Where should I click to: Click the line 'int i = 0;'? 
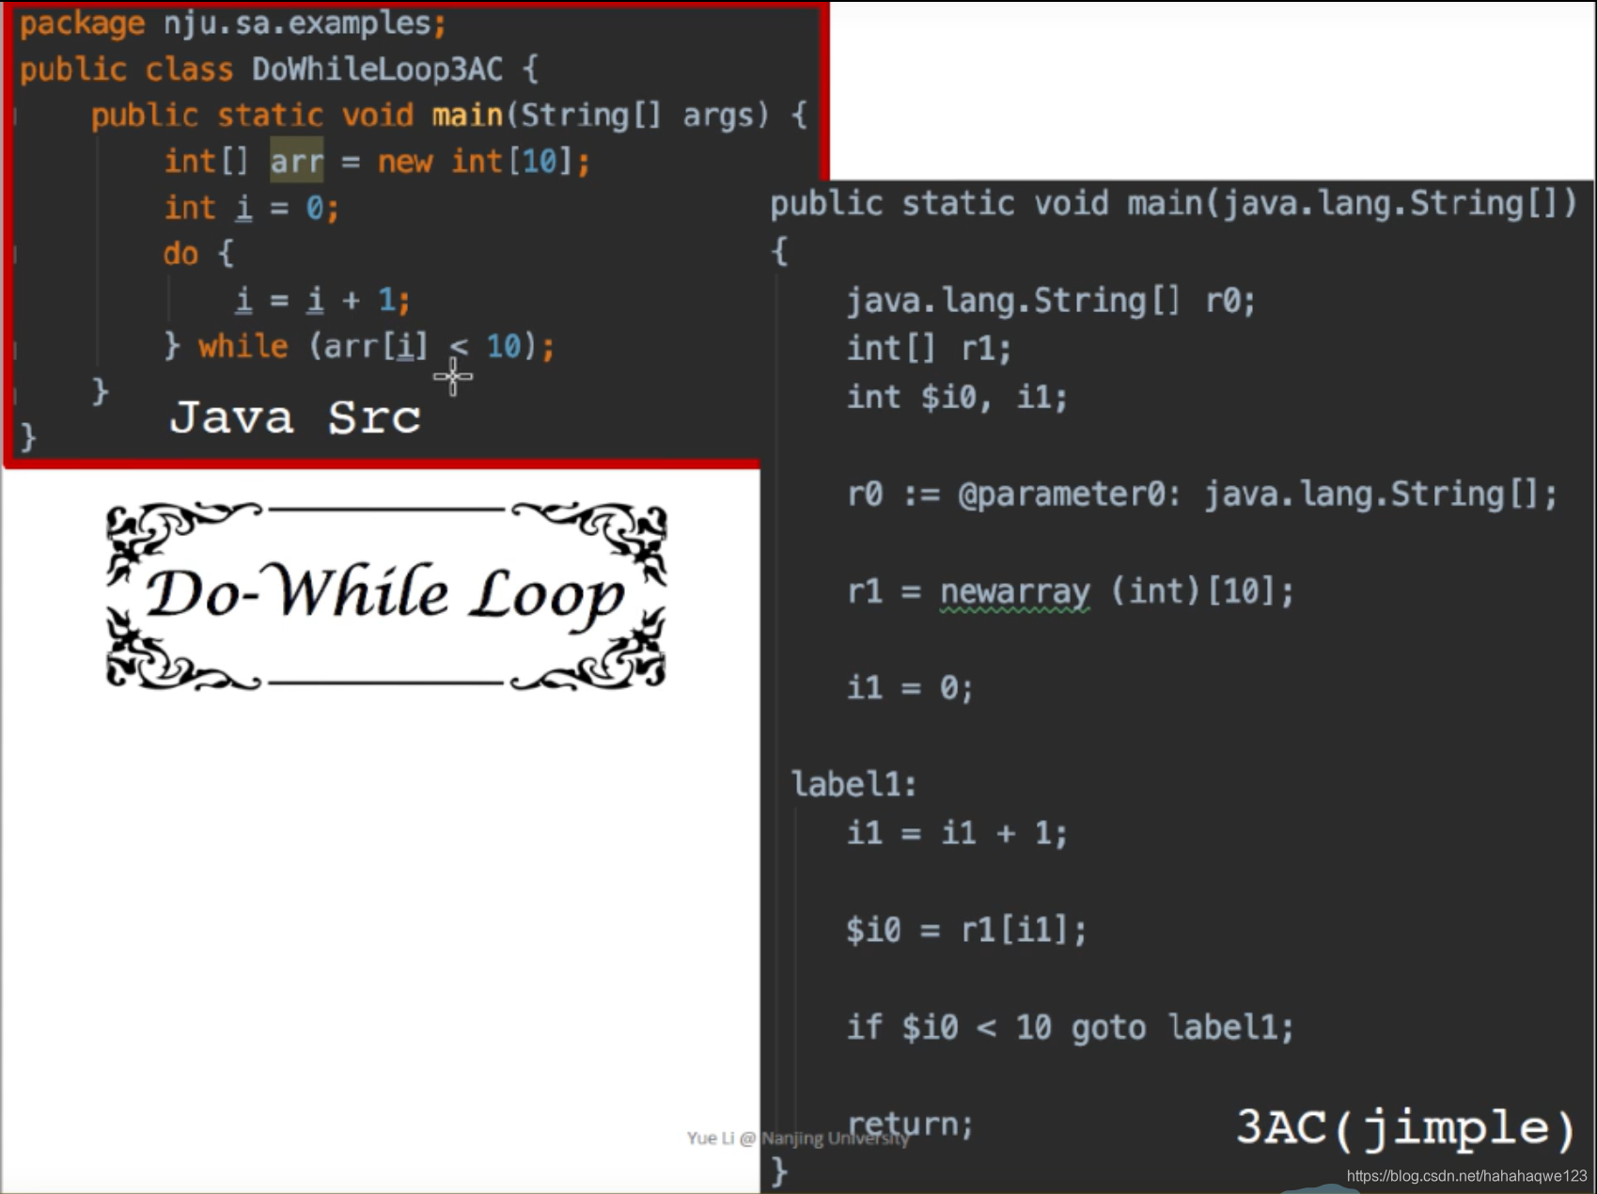[251, 208]
